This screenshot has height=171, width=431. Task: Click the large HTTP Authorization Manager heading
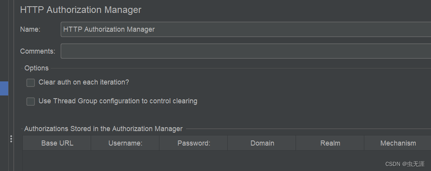[80, 10]
